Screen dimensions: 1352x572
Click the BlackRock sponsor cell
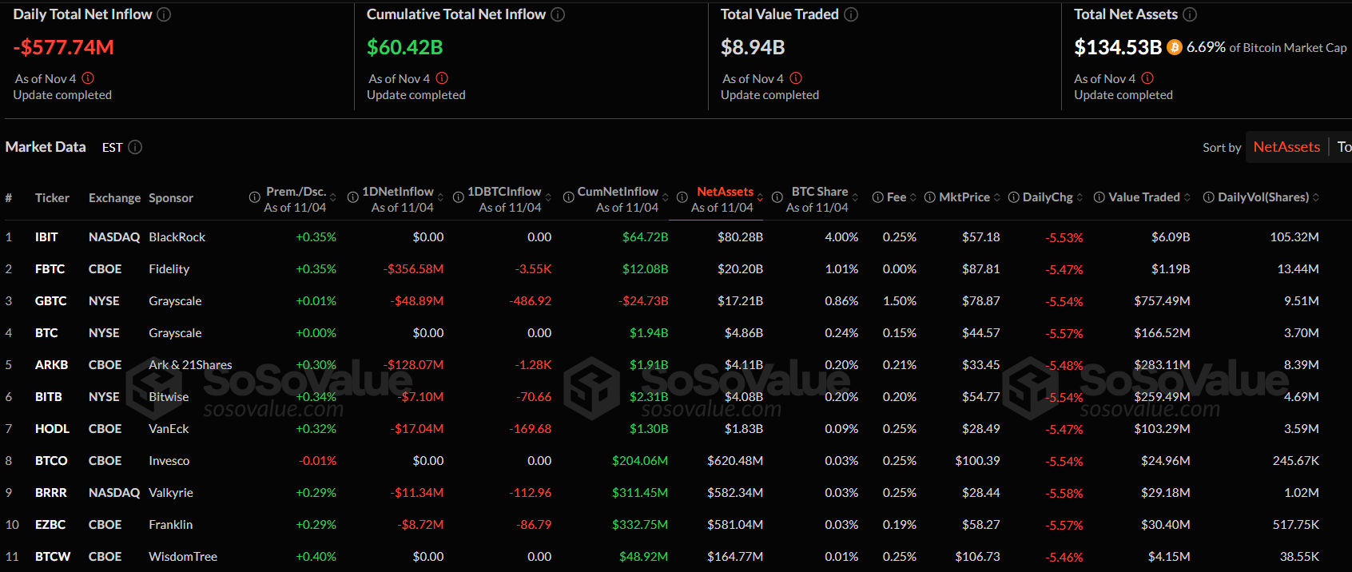pyautogui.click(x=177, y=237)
